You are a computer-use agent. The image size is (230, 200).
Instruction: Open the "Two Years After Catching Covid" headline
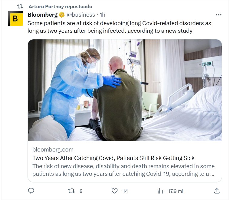(x=113, y=158)
